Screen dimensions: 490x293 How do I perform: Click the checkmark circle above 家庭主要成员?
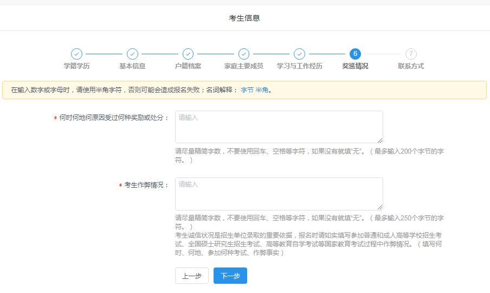244,54
